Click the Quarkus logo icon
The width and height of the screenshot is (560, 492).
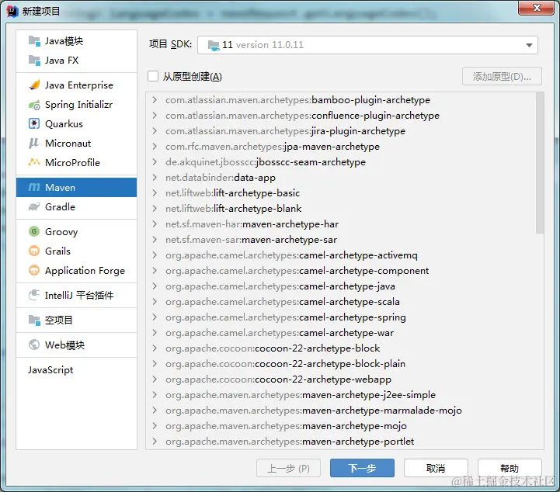pos(34,124)
